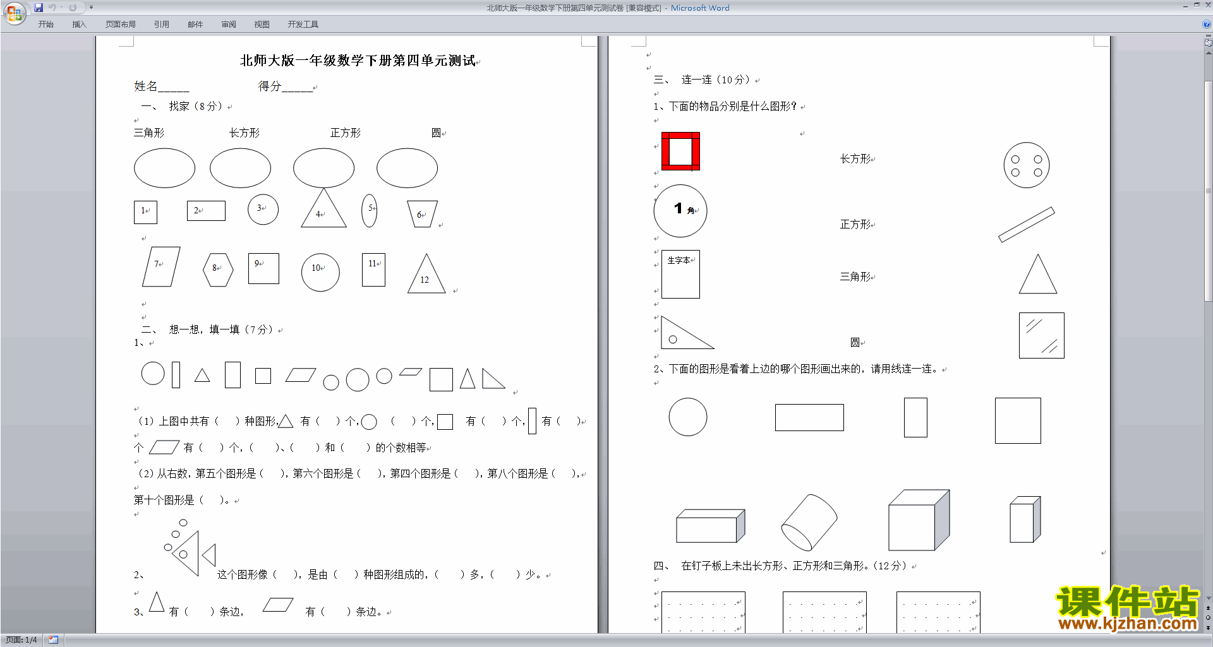
Task: Click the vertical scrollbar thumb
Action: (x=1208, y=191)
